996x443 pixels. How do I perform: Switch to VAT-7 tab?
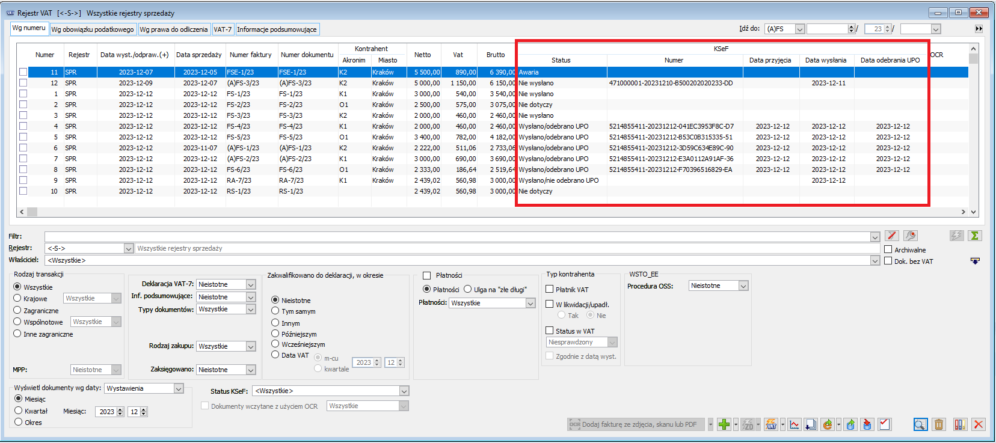(x=223, y=29)
